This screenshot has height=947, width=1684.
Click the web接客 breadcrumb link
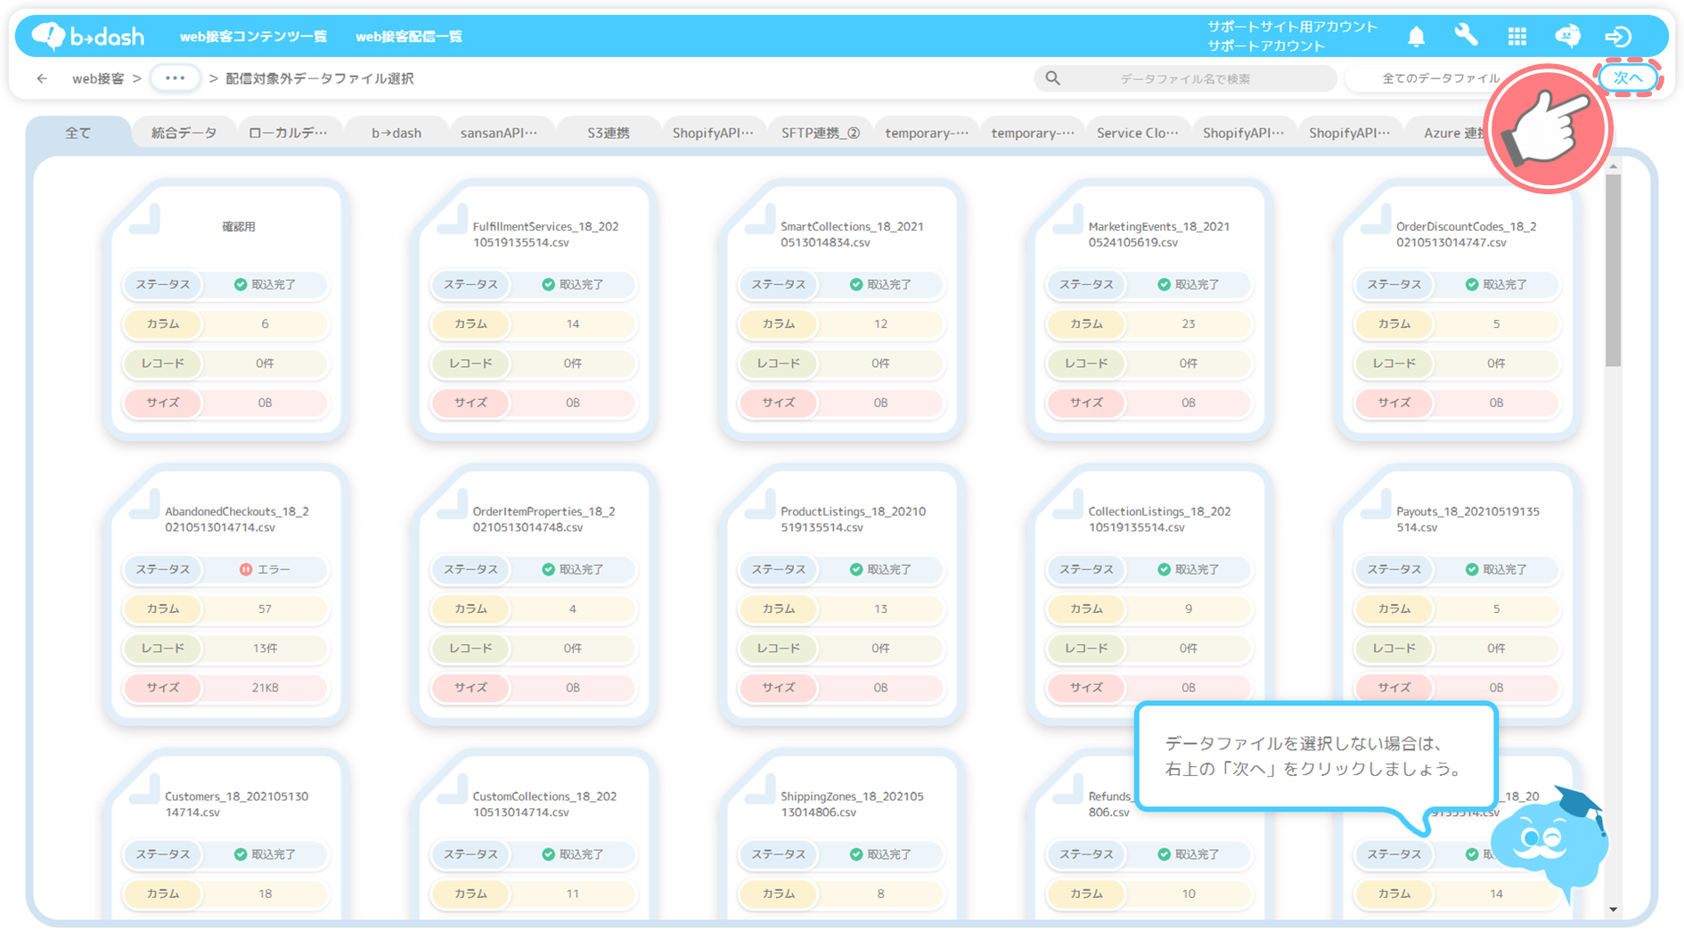(98, 78)
